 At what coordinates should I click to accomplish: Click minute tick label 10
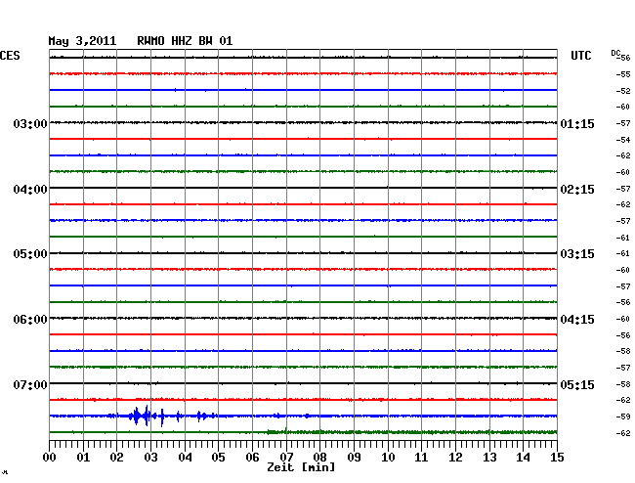388,457
